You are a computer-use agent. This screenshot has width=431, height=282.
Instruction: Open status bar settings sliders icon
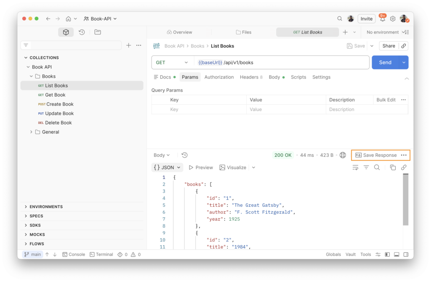[x=378, y=255]
